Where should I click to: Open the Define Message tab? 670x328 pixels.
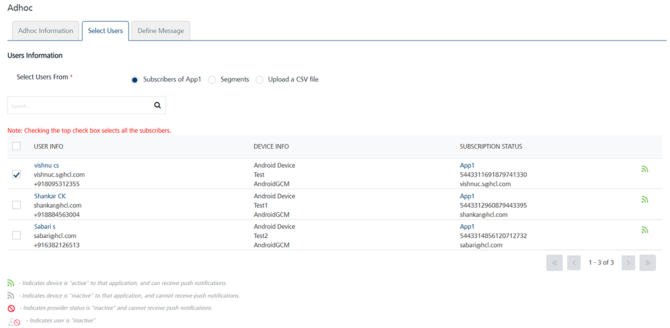pyautogui.click(x=160, y=31)
